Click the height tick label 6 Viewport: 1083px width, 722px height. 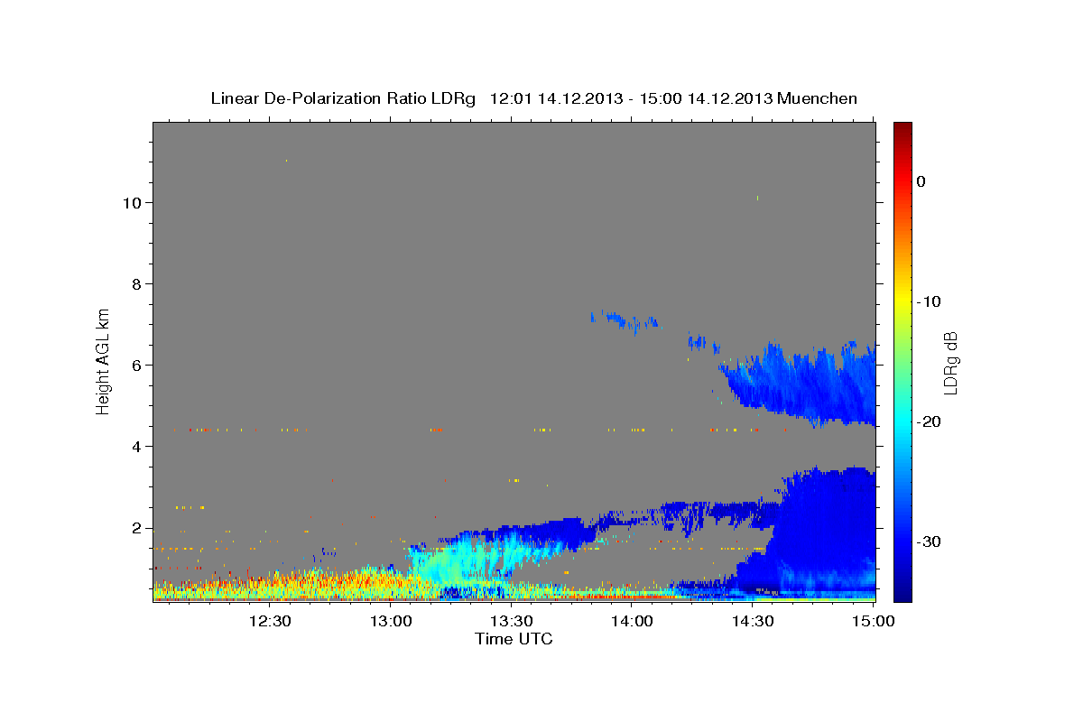click(135, 365)
